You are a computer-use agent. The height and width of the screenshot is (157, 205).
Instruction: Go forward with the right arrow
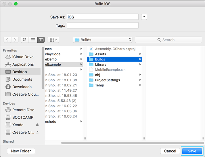(x=15, y=40)
